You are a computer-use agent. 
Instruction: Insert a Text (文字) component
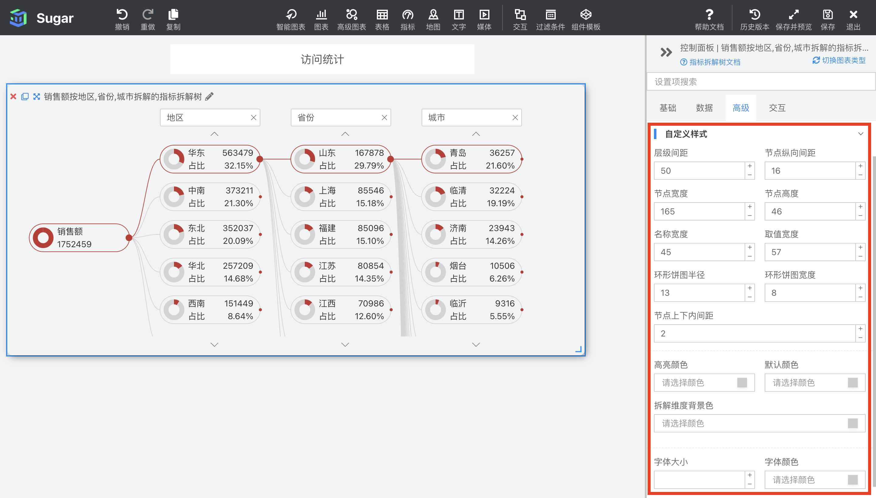[x=459, y=19]
